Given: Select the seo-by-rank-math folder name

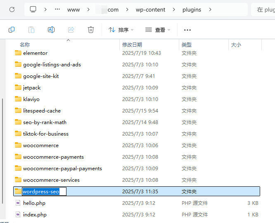Looking at the screenshot, I should point(45,122).
